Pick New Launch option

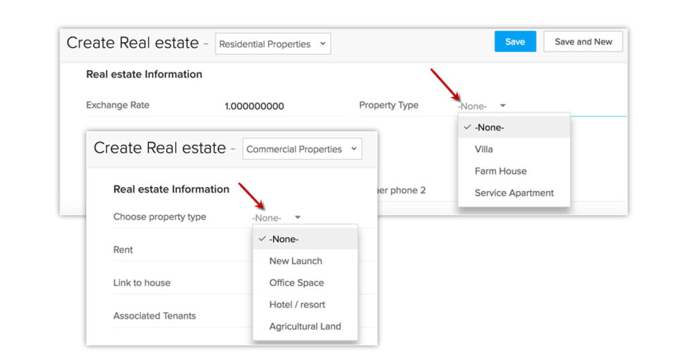(x=305, y=261)
